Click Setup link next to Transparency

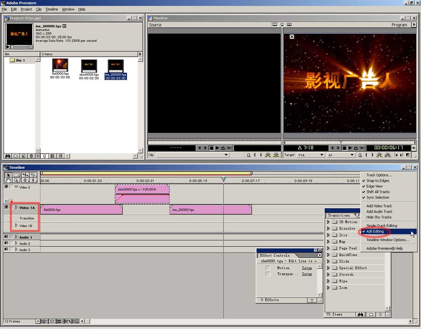pos(307,274)
